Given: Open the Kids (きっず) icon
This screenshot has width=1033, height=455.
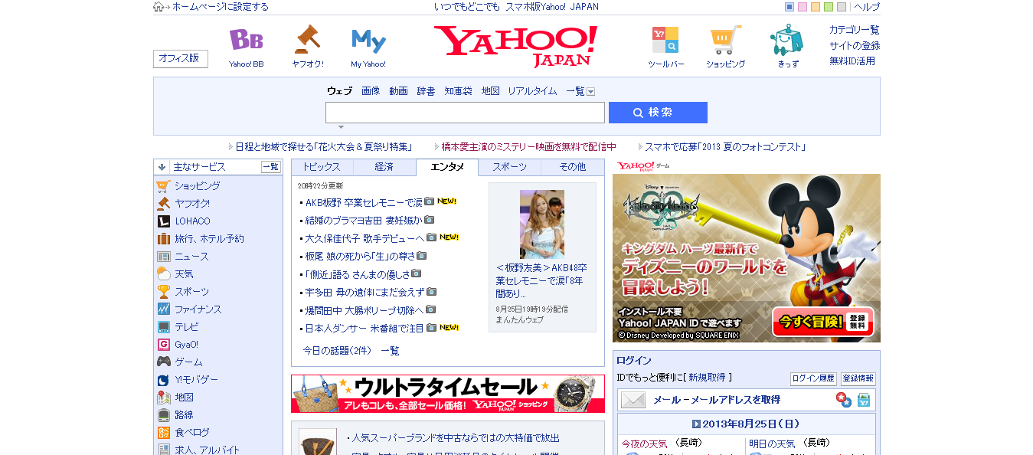Looking at the screenshot, I should [x=786, y=40].
